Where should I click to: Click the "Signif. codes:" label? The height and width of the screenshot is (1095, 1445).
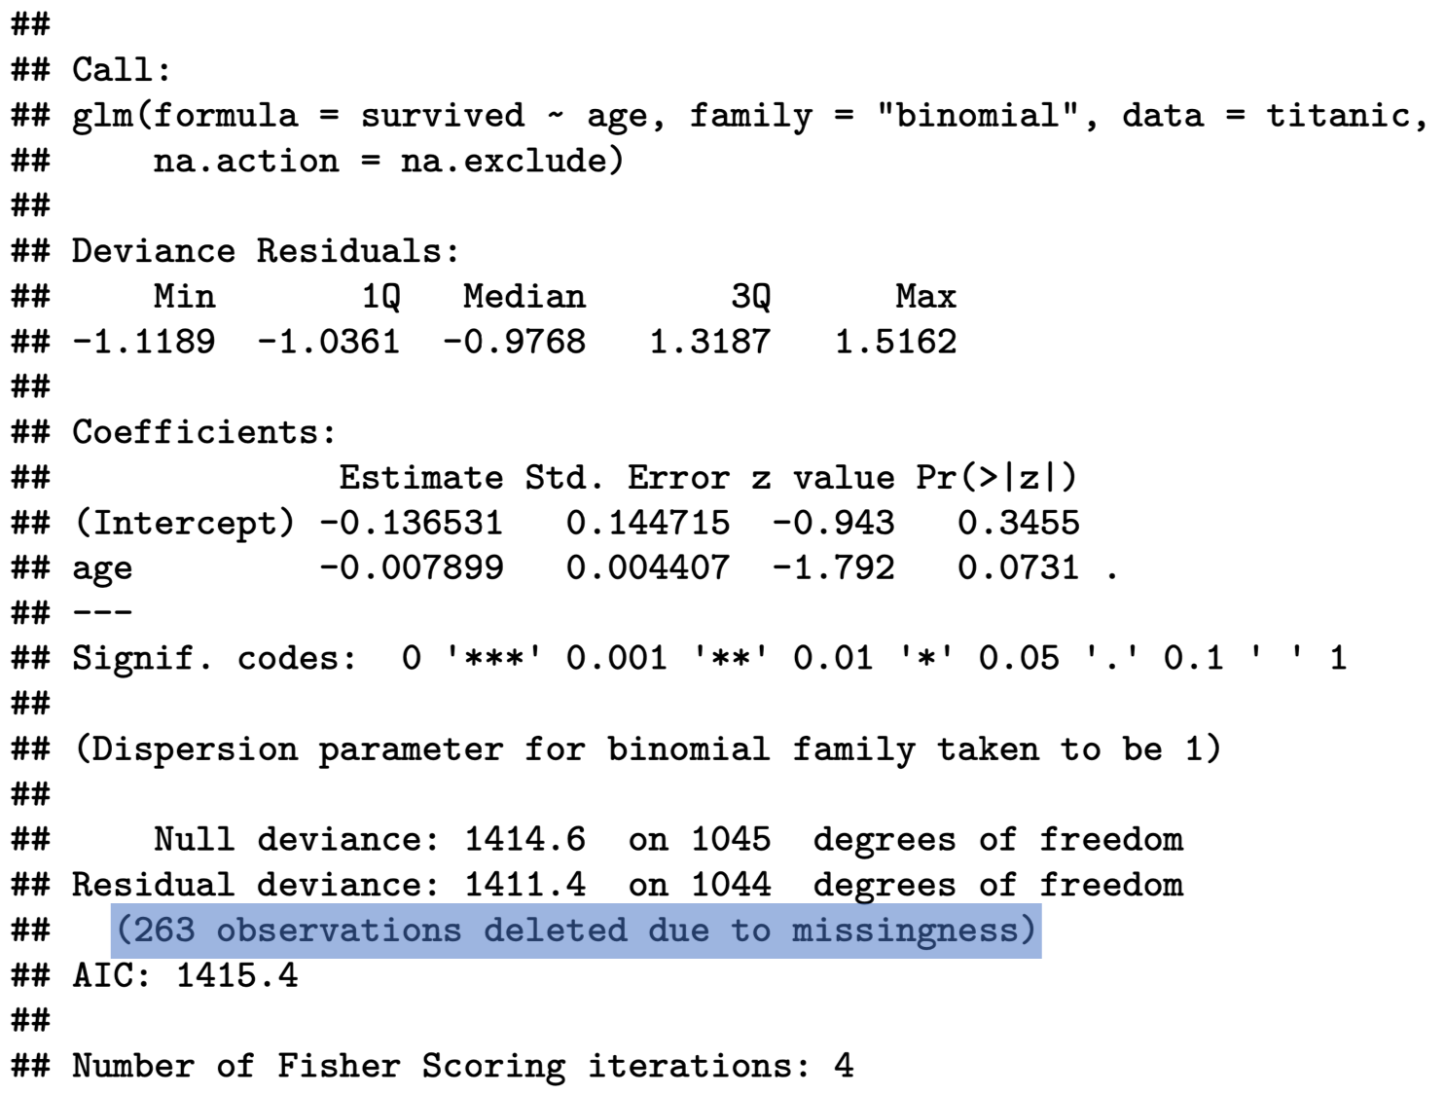(214, 658)
